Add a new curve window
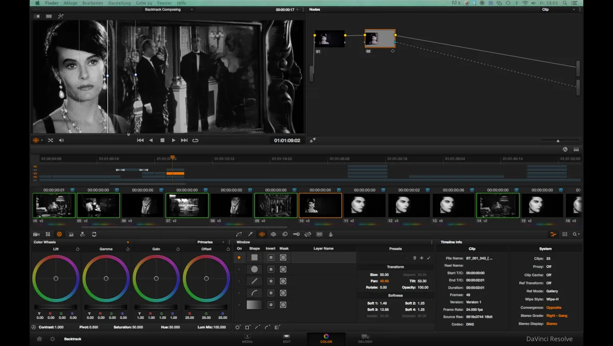613x346 pixels. coord(267,327)
